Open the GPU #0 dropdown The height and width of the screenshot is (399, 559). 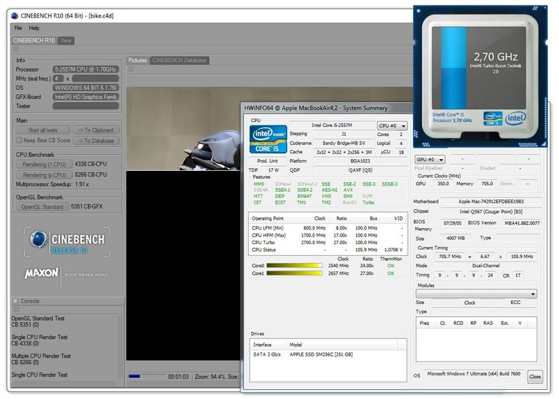[430, 160]
